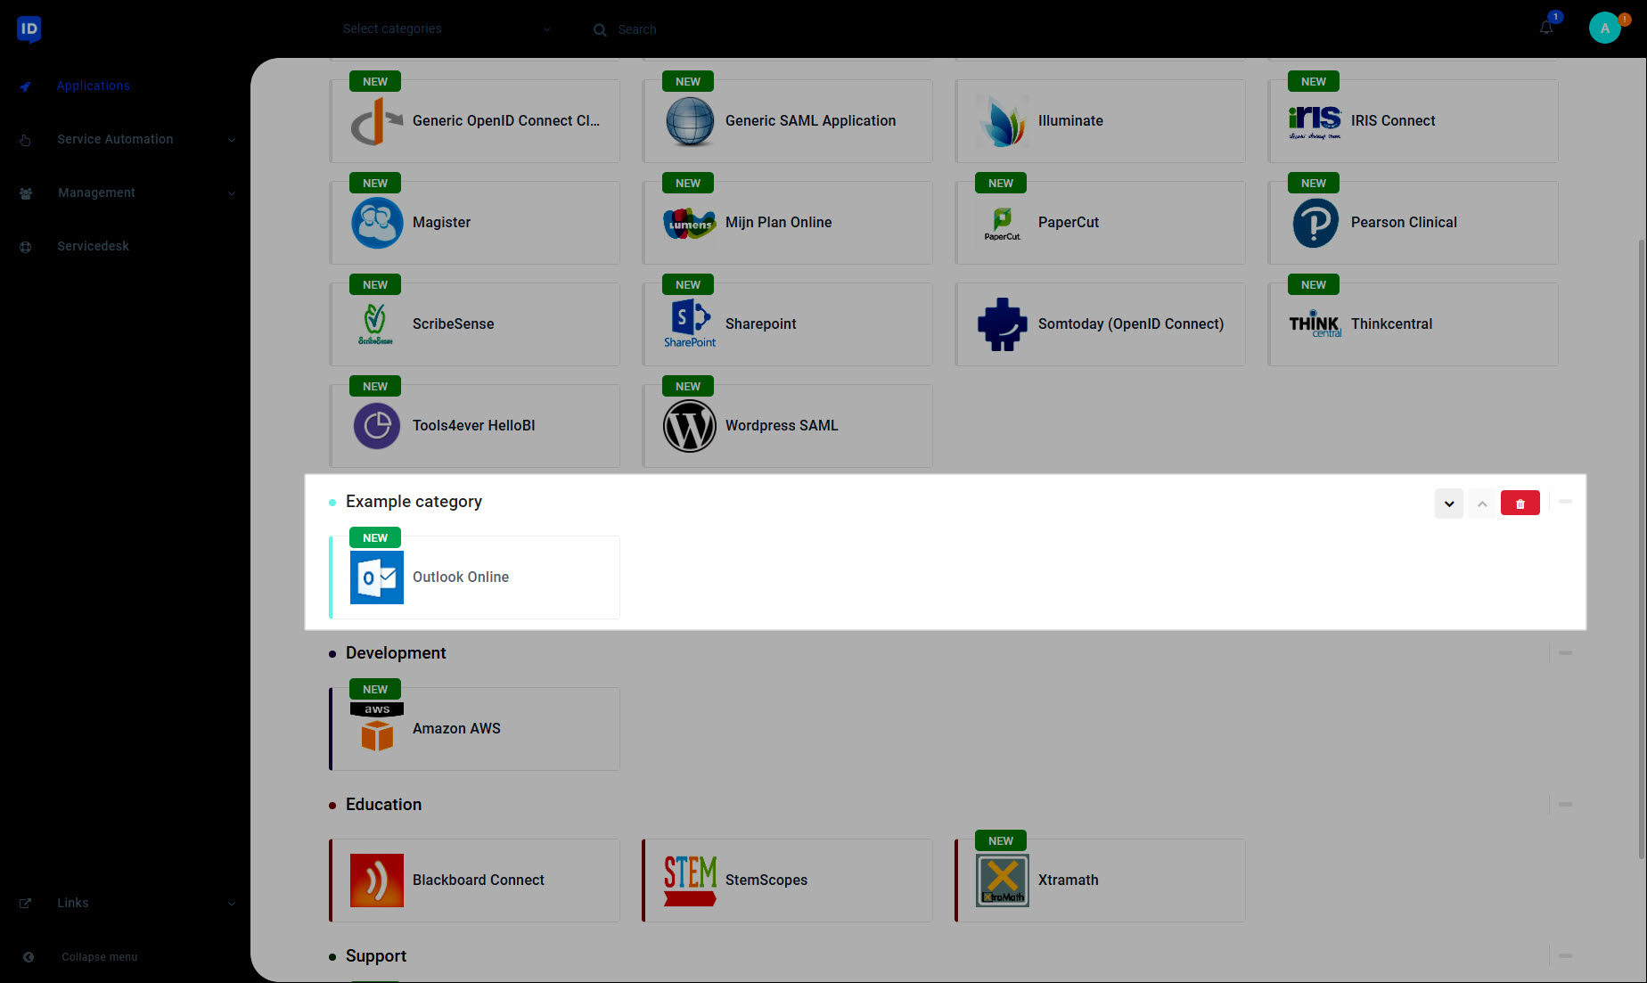Click the Support category heading
This screenshot has width=1647, height=983.
point(375,956)
